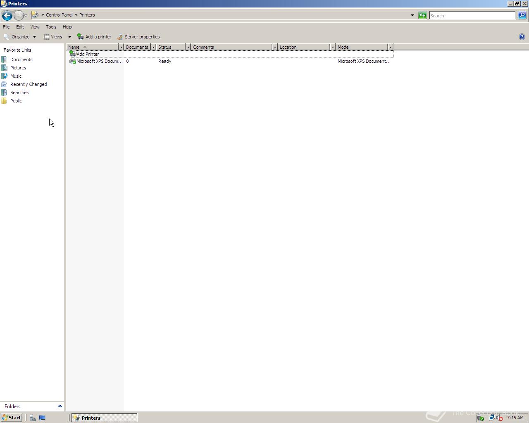
Task: Open Documents favorite link
Action: (x=21, y=59)
